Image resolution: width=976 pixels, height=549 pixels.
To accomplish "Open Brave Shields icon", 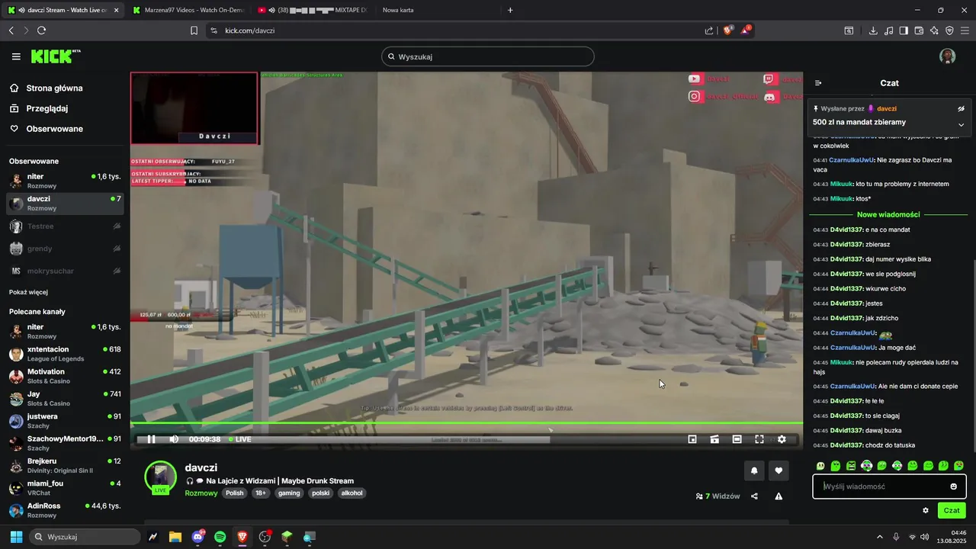I will pos(727,30).
